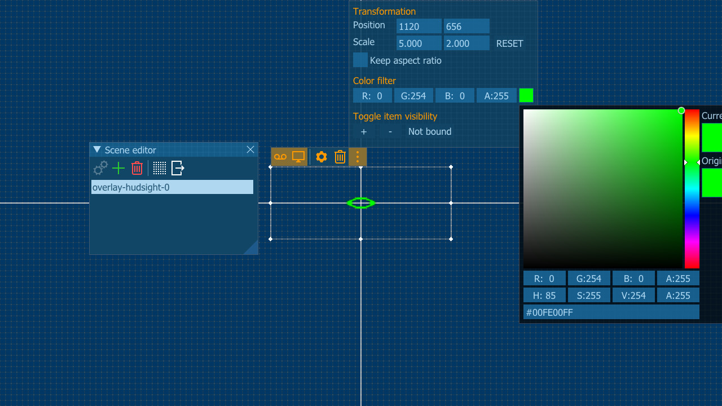Viewport: 722px width, 406px height.
Task: Click the green plus add-item icon
Action: 118,168
